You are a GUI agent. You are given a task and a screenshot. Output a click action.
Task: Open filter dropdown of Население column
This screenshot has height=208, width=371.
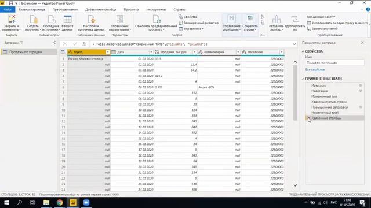(282, 52)
